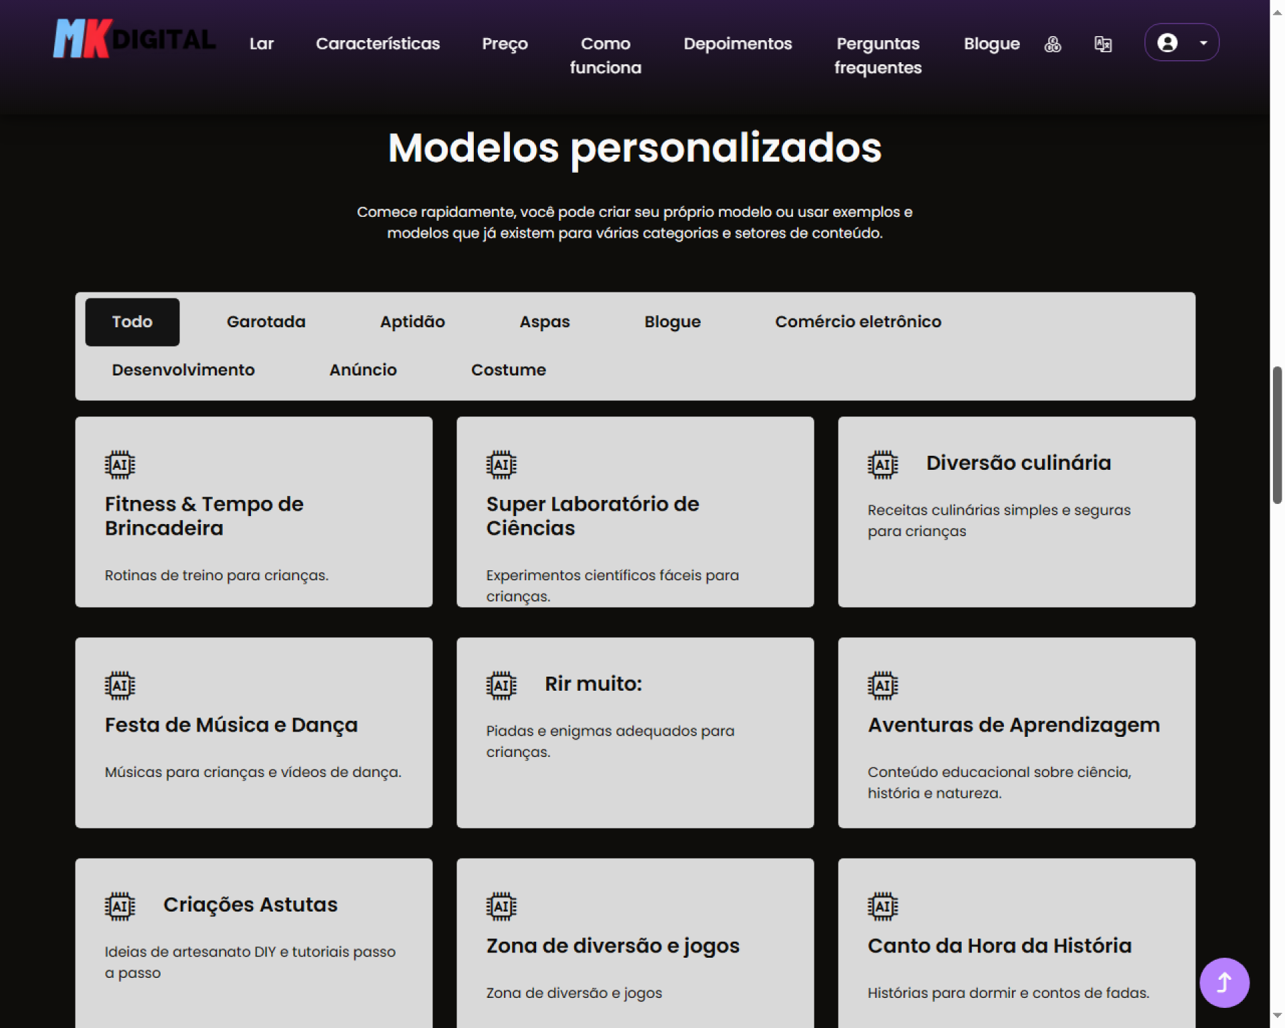Go to Características in navigation menu
This screenshot has width=1285, height=1028.
point(377,44)
